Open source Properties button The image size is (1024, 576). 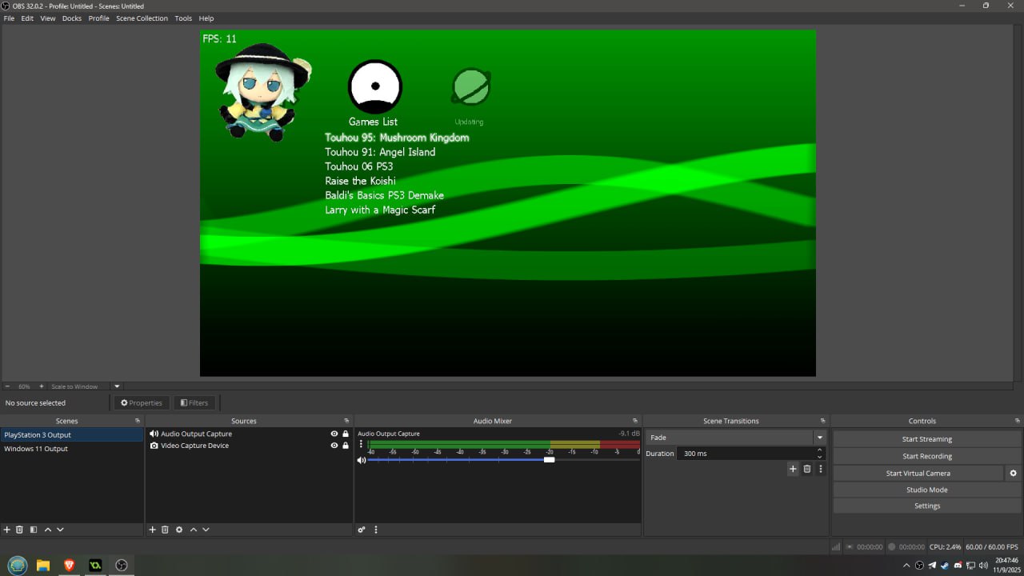pos(141,403)
